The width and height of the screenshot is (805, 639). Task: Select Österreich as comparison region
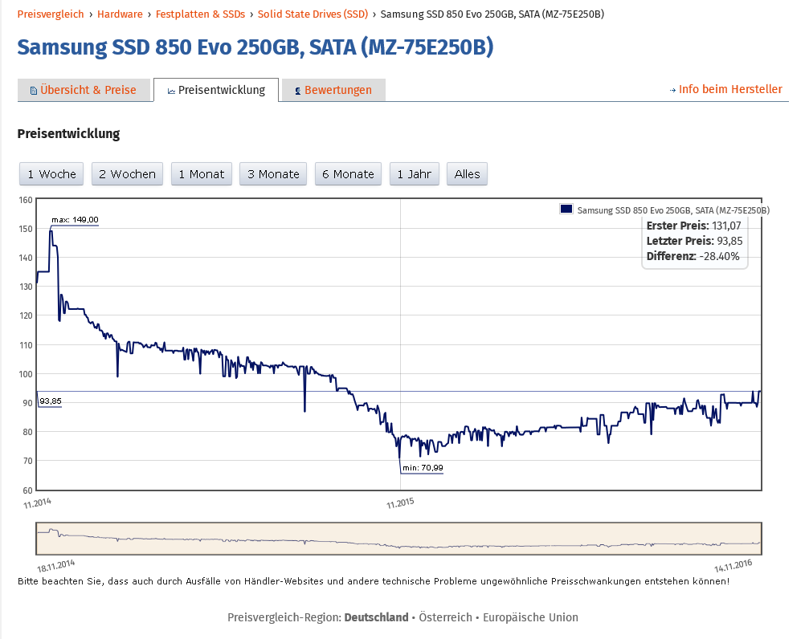[445, 617]
